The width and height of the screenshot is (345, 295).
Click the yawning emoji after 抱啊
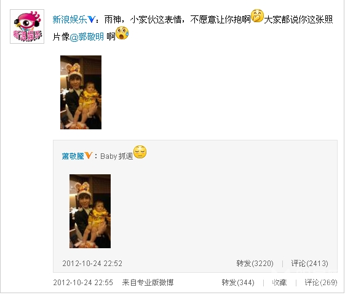257,16
